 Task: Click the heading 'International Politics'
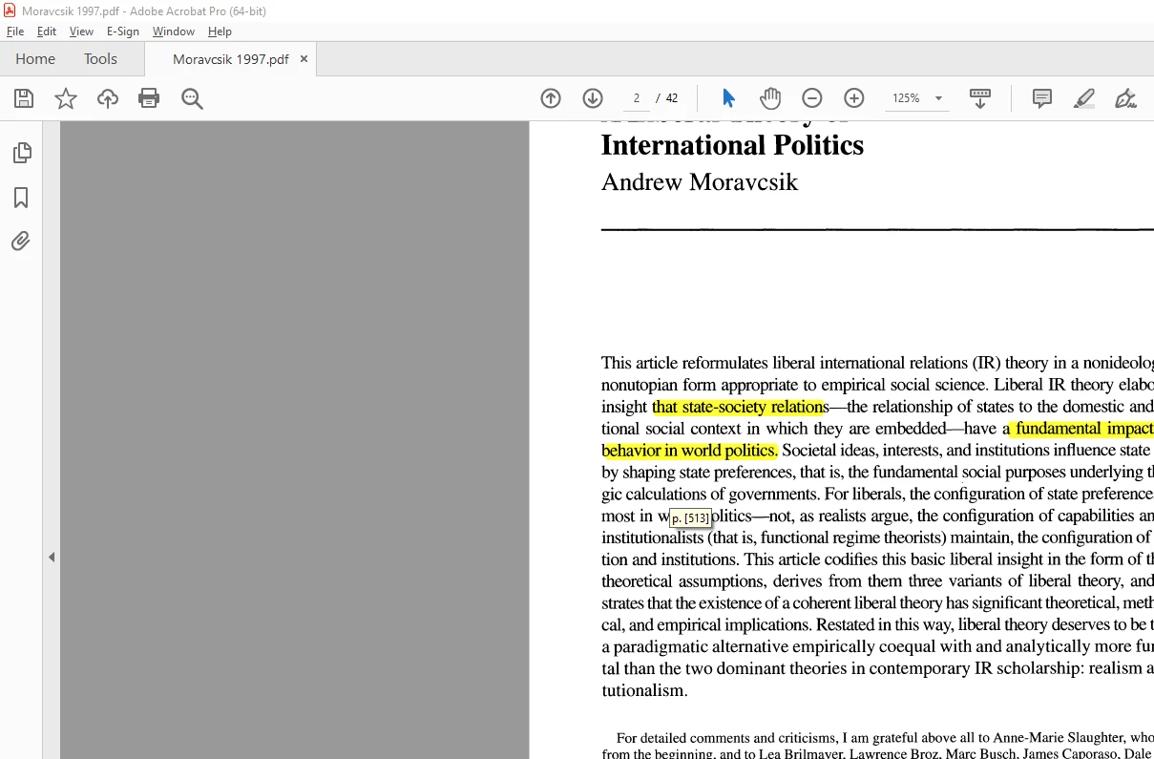pos(732,145)
